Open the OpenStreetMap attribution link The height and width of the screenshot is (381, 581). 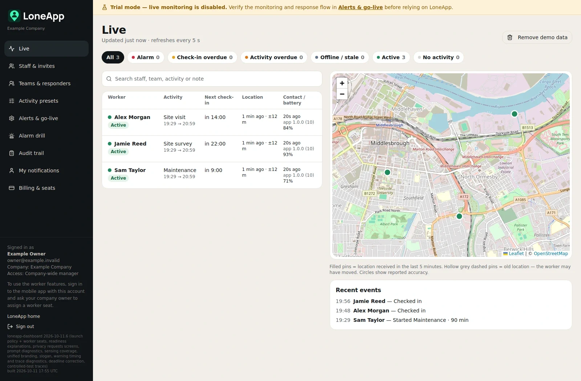coord(550,254)
